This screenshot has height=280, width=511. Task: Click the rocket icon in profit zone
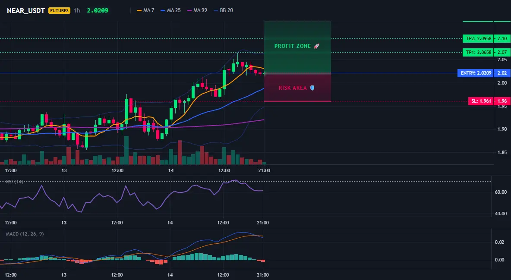(x=316, y=46)
